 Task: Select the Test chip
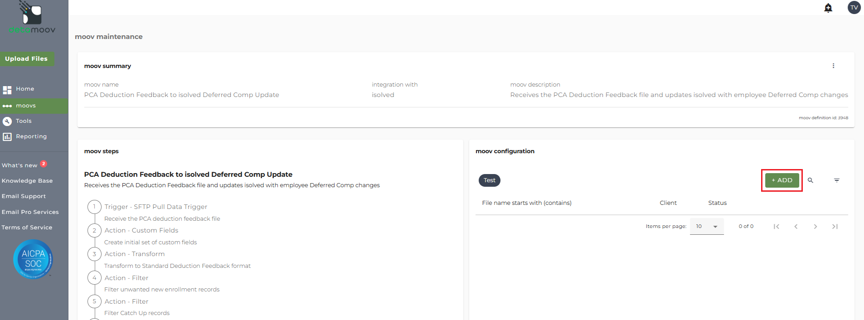[x=490, y=180]
